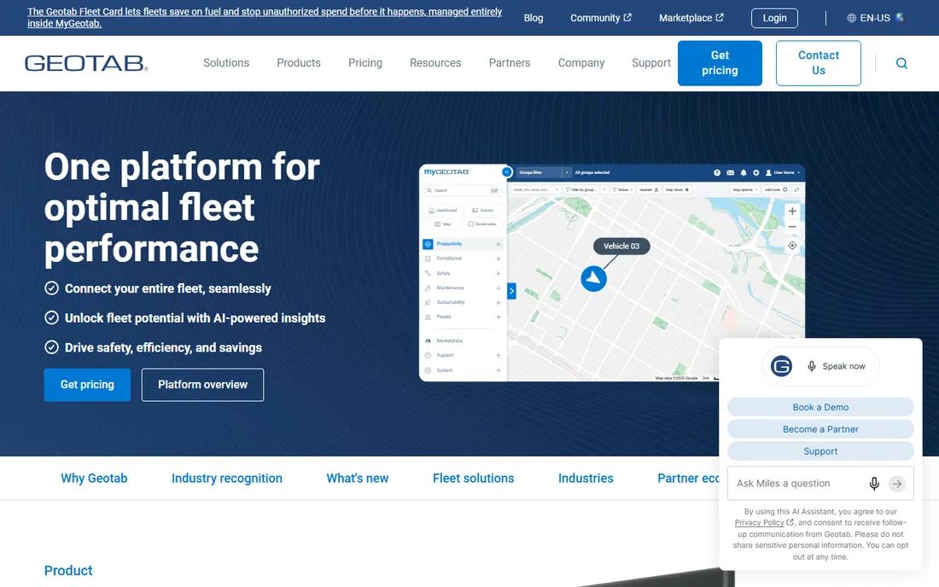Image resolution: width=939 pixels, height=587 pixels.
Task: Open the Solutions menu
Action: click(225, 63)
